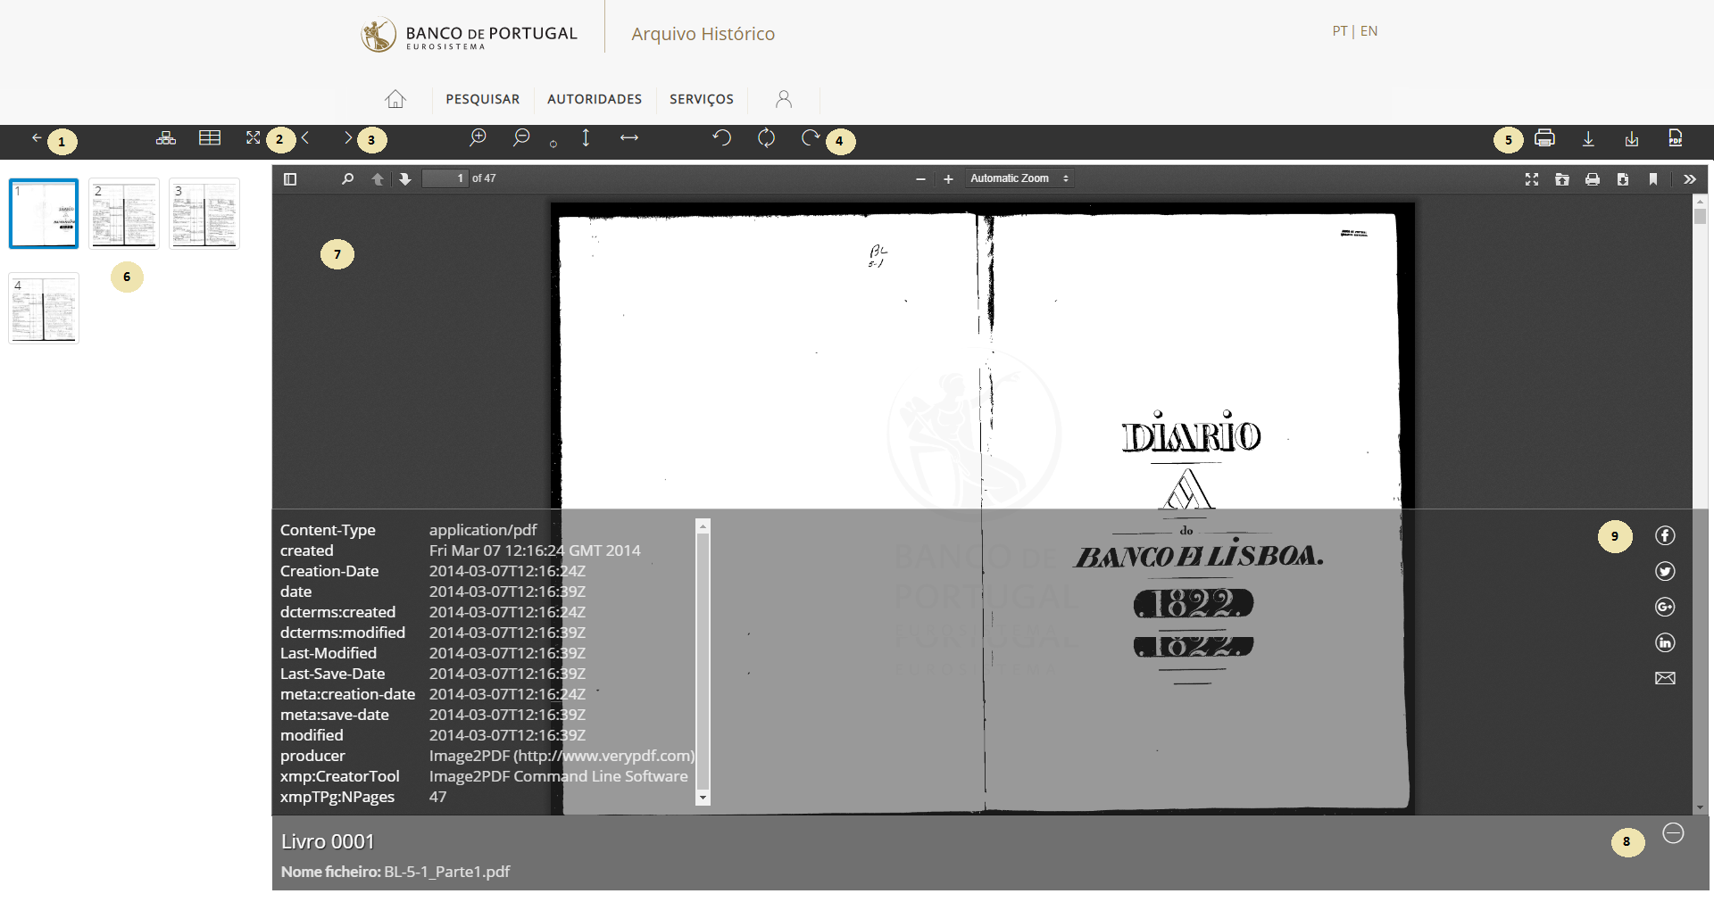The height and width of the screenshot is (902, 1714).
Task: Click the metadata list scrollbar down arrow
Action: (x=703, y=798)
